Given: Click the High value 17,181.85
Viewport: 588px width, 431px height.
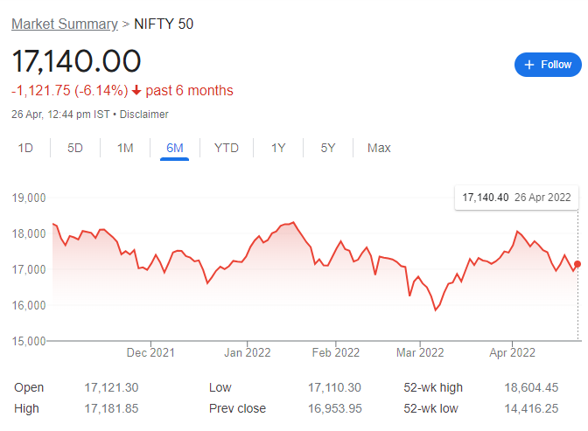Looking at the screenshot, I should pos(111,408).
